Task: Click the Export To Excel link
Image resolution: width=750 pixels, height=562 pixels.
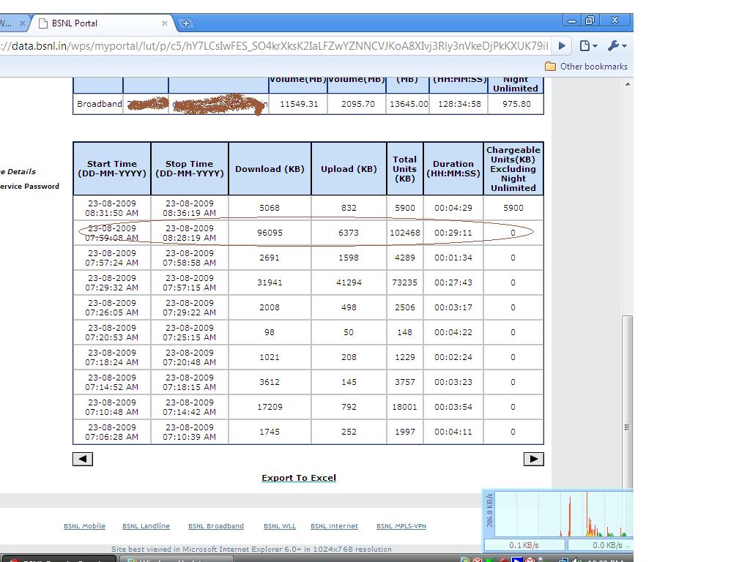Action: 299,478
